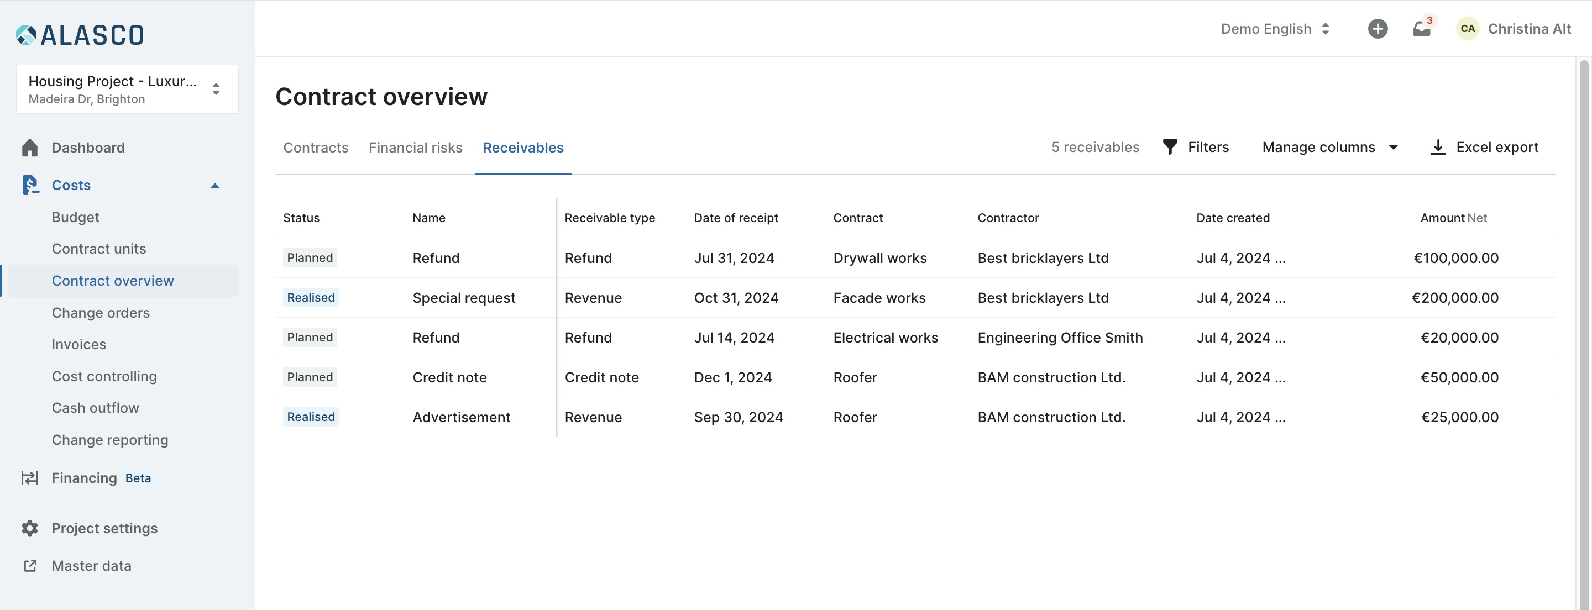Image resolution: width=1592 pixels, height=610 pixels.
Task: Open Budget in the sidebar
Action: (x=75, y=217)
